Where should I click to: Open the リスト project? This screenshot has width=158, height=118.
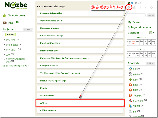tap(8, 55)
